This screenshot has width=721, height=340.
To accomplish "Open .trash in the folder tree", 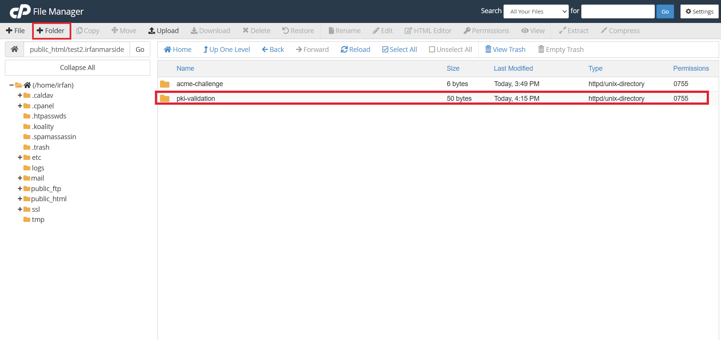I will pyautogui.click(x=41, y=147).
